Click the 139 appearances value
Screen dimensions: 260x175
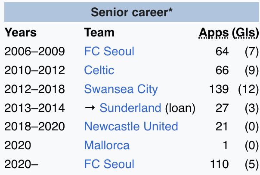pos(219,89)
